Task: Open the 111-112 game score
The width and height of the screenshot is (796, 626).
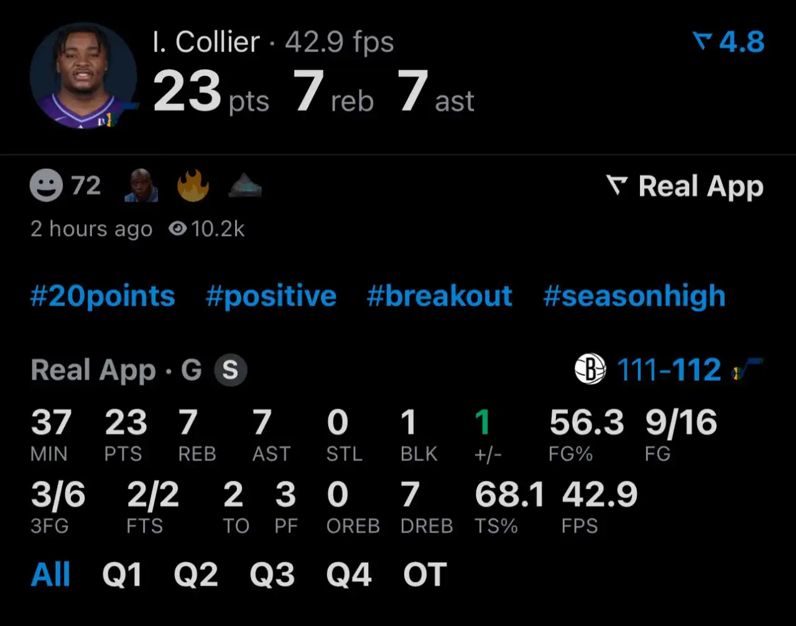Action: click(669, 370)
